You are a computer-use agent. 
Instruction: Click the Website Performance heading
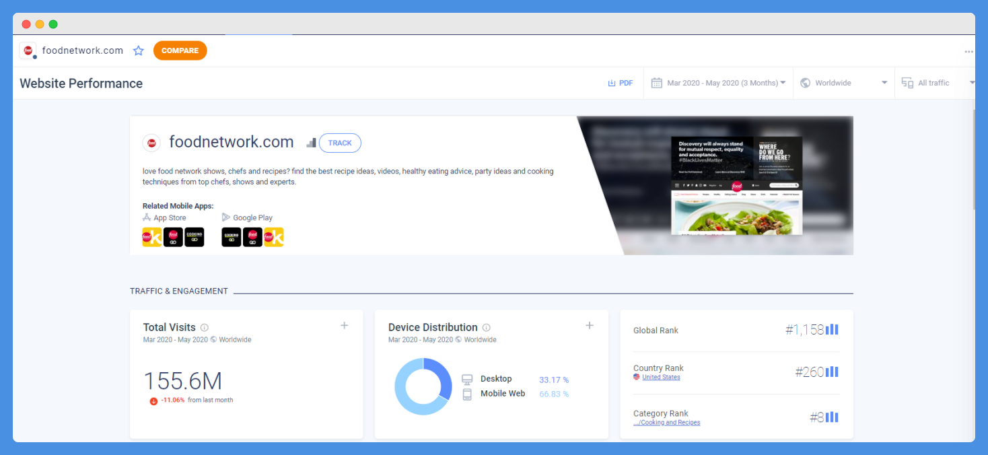click(x=81, y=83)
